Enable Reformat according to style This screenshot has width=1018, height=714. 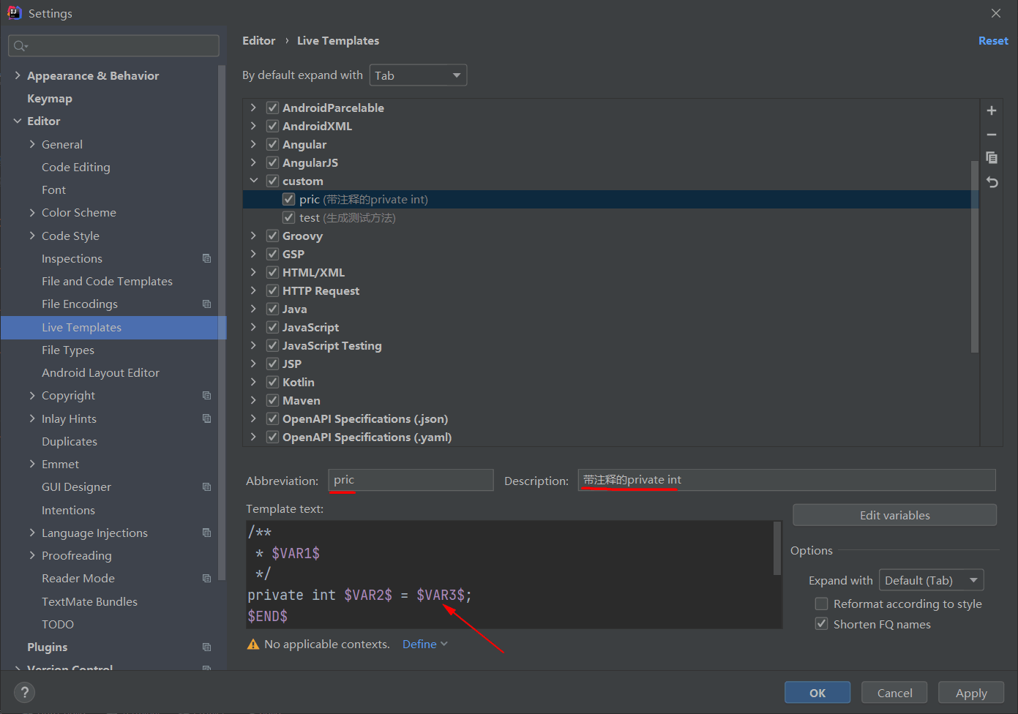(822, 604)
